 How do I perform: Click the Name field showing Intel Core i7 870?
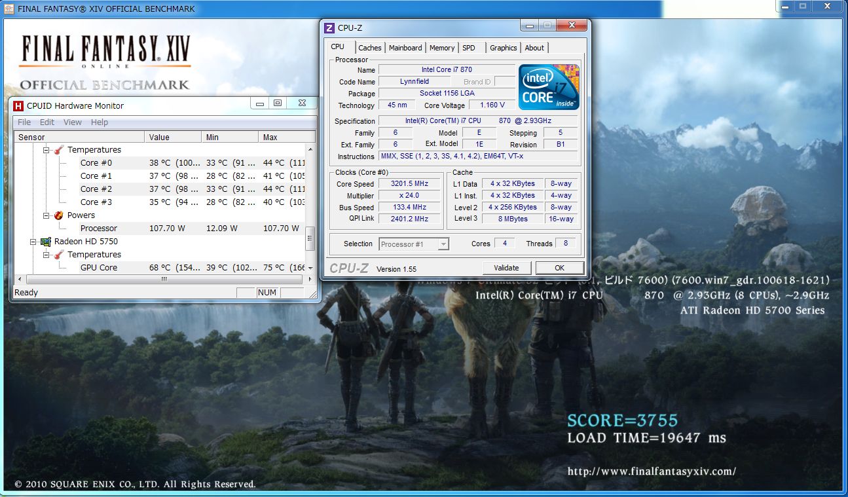[447, 70]
